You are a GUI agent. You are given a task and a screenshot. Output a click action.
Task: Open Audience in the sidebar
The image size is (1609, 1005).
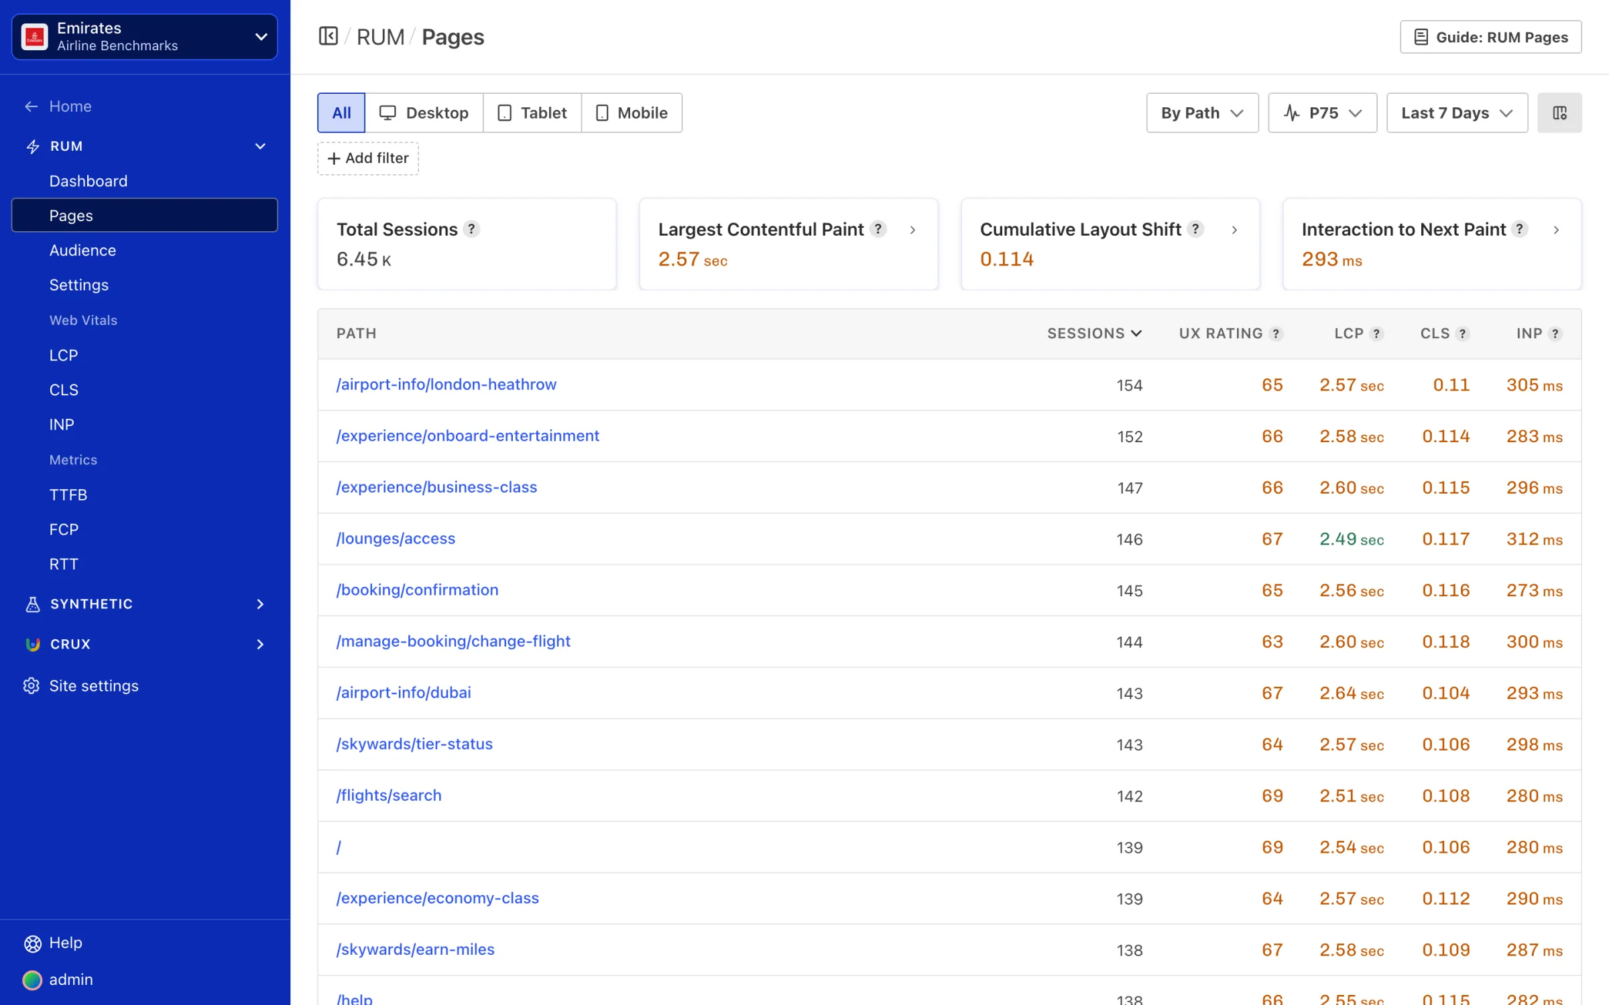(82, 250)
